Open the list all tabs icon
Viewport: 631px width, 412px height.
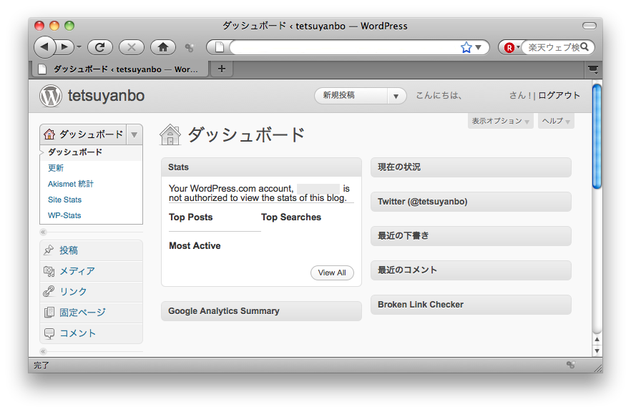[x=593, y=69]
